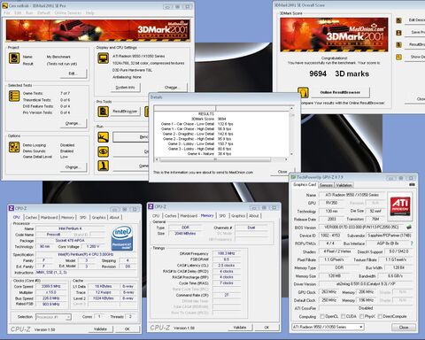Click the DRAM Frequency value in CPU-Z Memory window
Viewport: 425px width, 340px height.
[x=226, y=253]
